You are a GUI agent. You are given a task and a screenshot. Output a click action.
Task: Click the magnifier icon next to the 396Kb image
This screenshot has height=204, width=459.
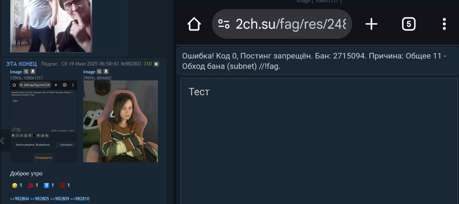pyautogui.click(x=99, y=71)
